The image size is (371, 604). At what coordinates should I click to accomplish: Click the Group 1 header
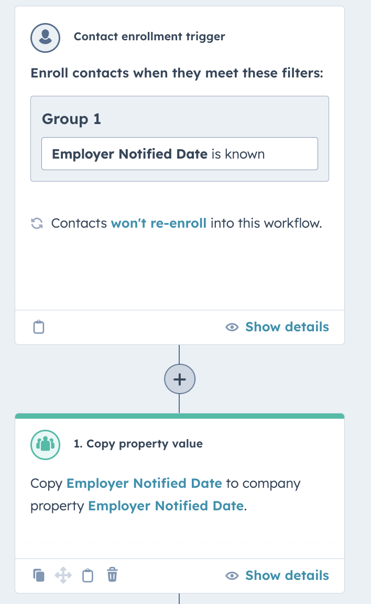point(71,119)
